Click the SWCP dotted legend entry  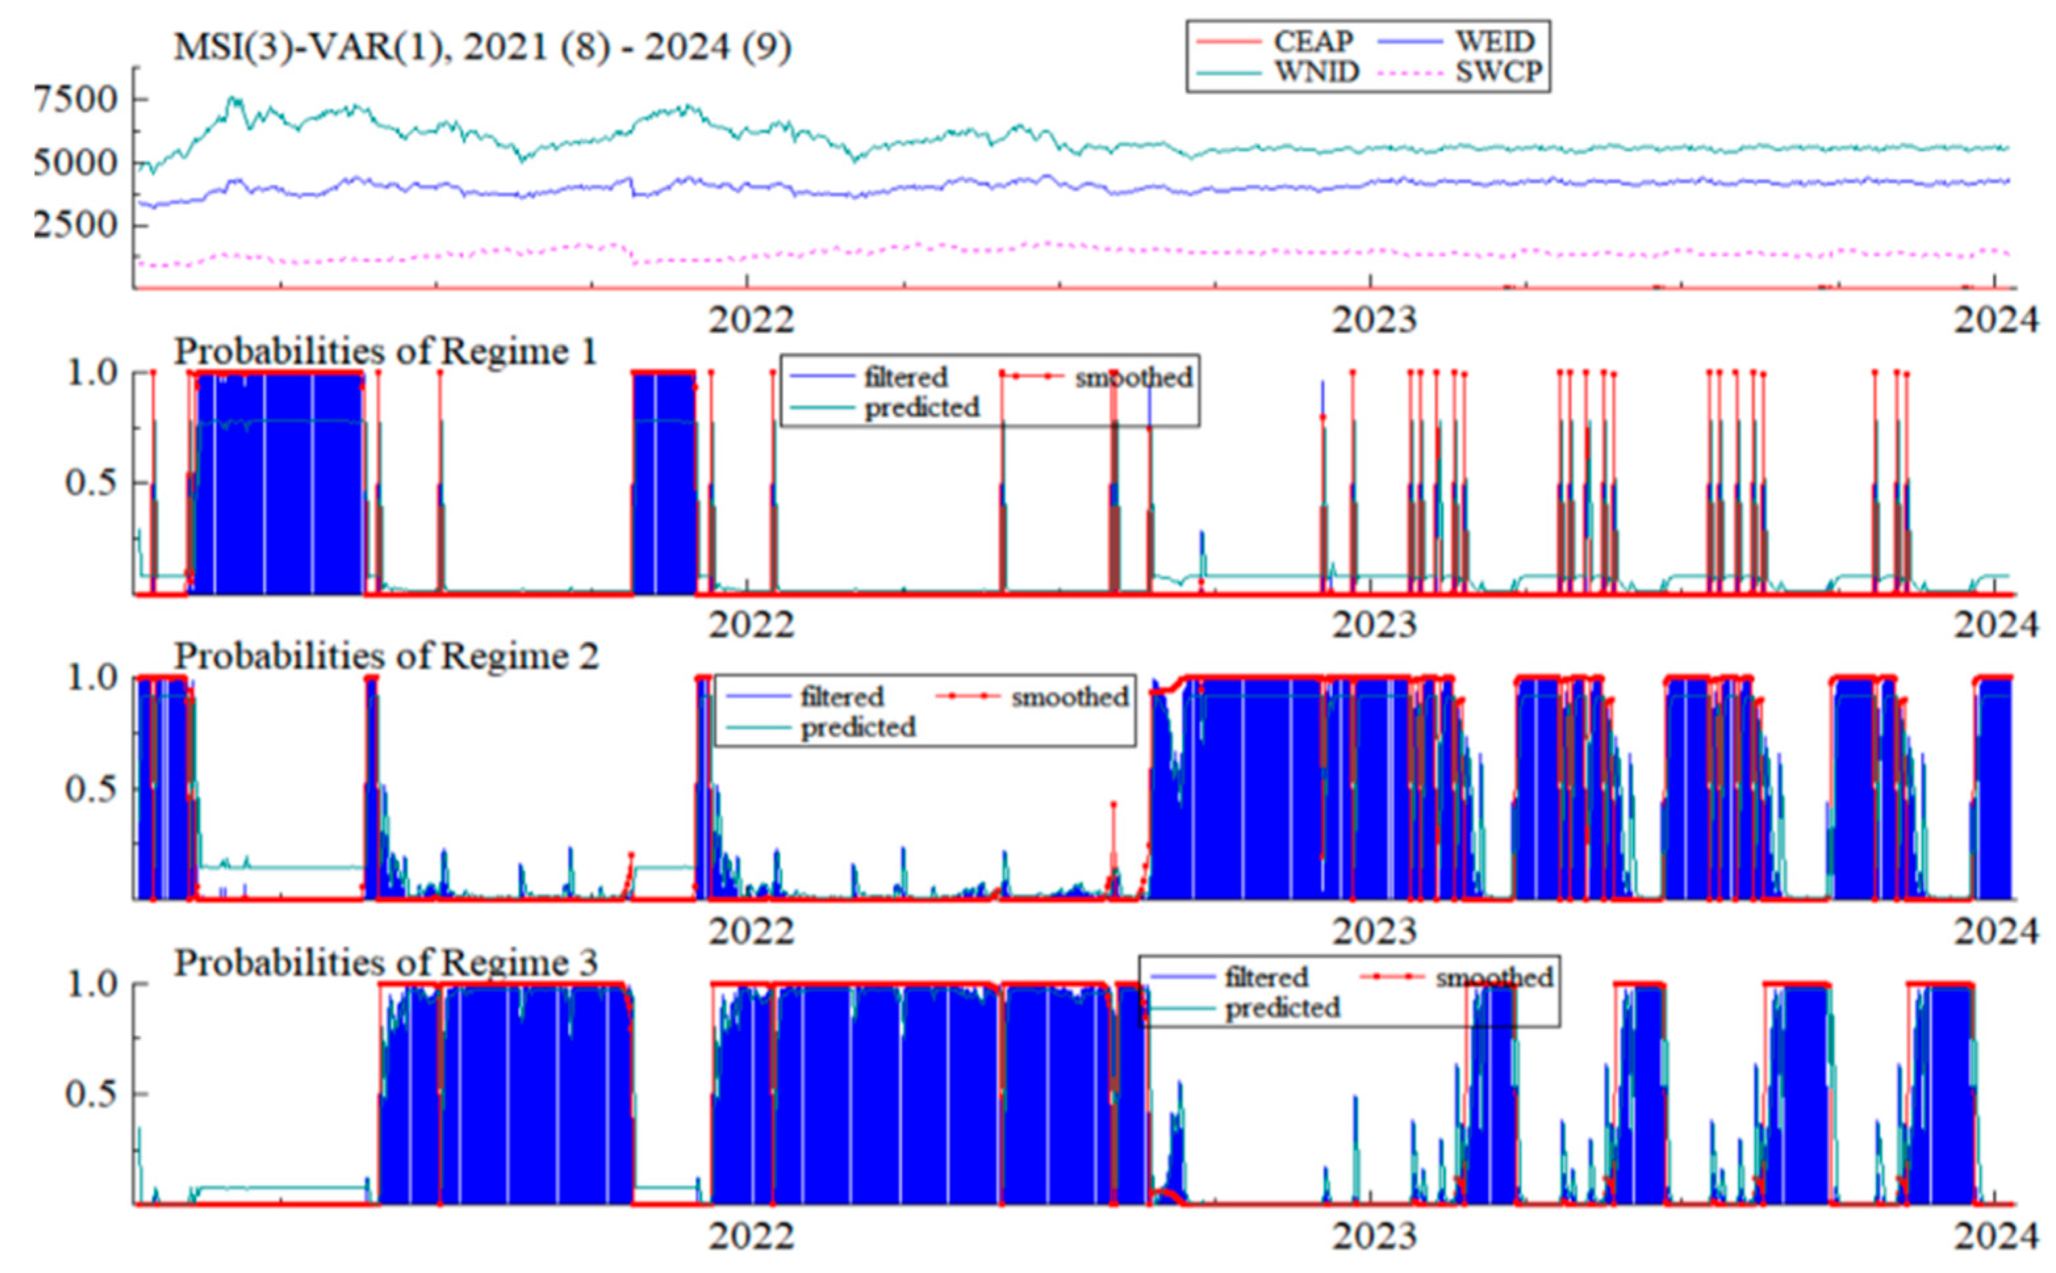pos(1499,72)
